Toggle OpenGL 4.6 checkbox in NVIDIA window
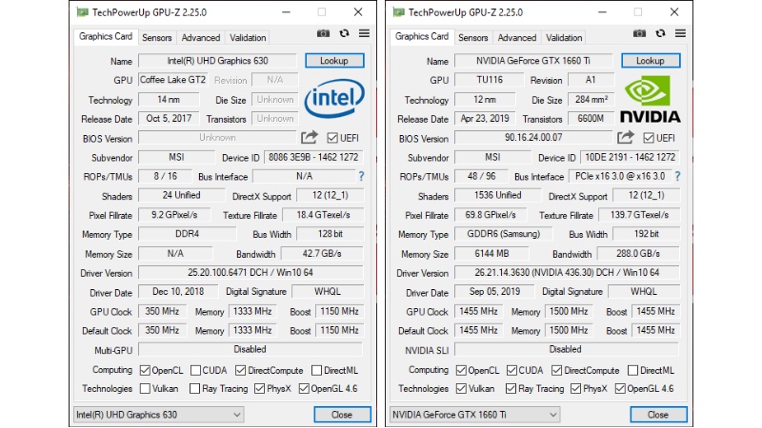762x428 pixels. point(620,389)
